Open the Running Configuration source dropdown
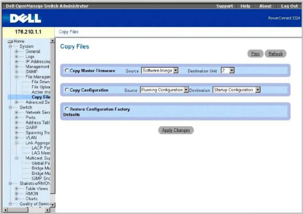The image size is (303, 214). click(164, 90)
